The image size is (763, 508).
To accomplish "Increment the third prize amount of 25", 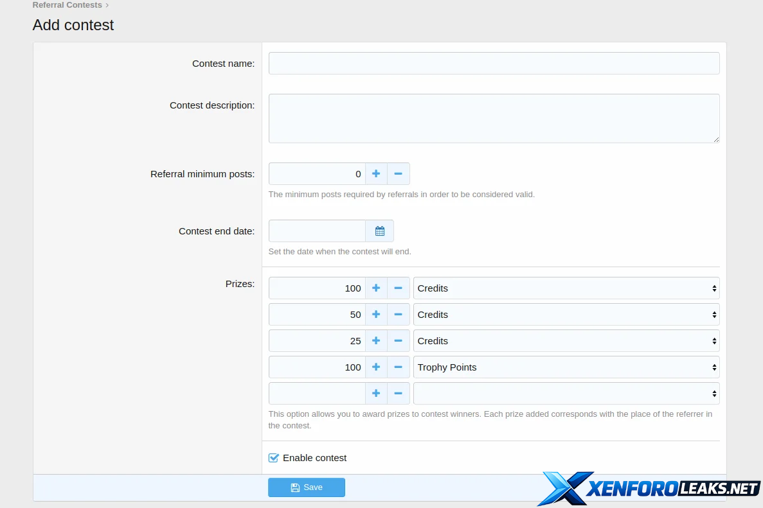I will [x=376, y=341].
